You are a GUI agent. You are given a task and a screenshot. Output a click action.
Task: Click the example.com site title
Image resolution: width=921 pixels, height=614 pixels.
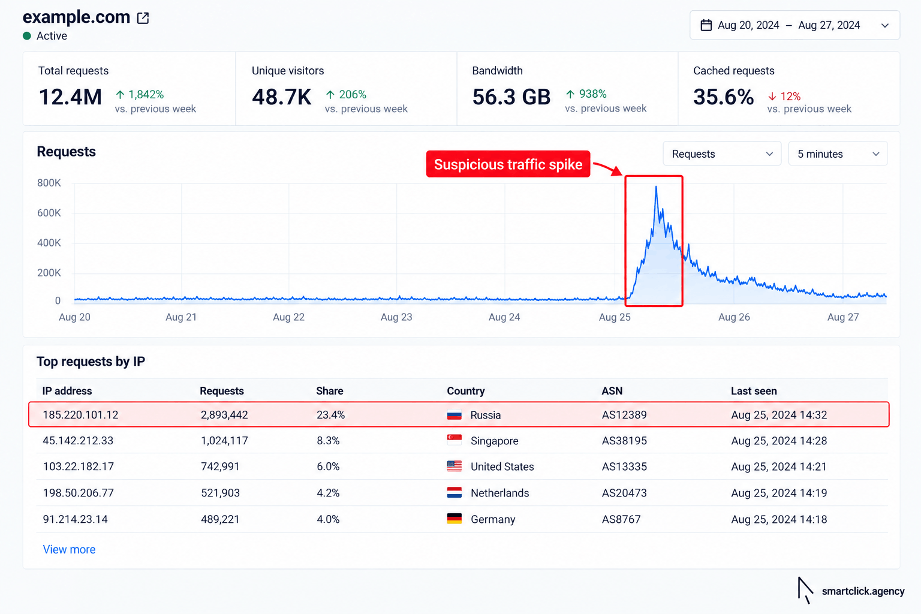click(76, 17)
